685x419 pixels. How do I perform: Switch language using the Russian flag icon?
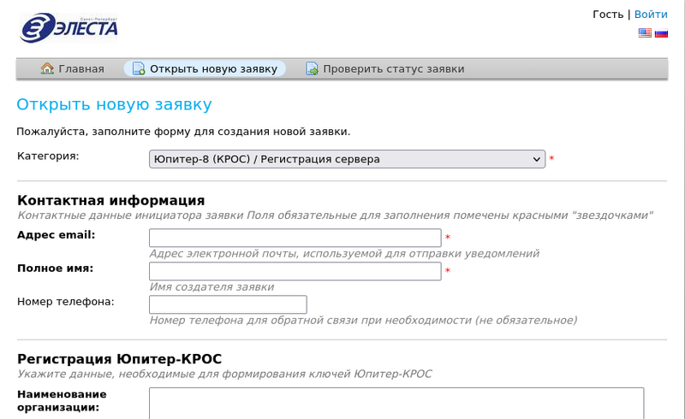(661, 32)
